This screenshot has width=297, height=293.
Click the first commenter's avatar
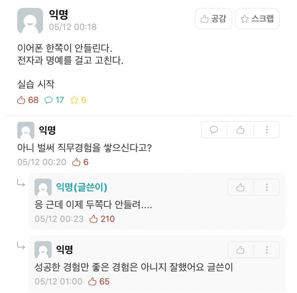[x=26, y=130]
